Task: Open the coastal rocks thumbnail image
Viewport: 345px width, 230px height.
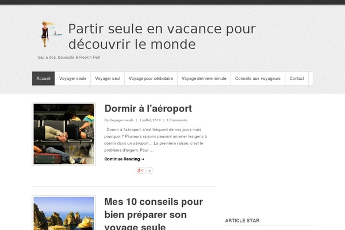Action: click(64, 213)
